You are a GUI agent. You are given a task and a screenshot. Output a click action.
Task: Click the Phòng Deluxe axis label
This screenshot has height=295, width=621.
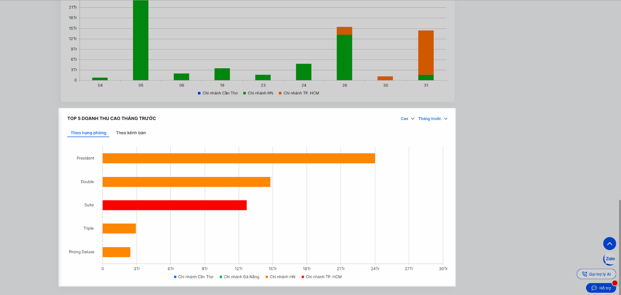[82, 252]
